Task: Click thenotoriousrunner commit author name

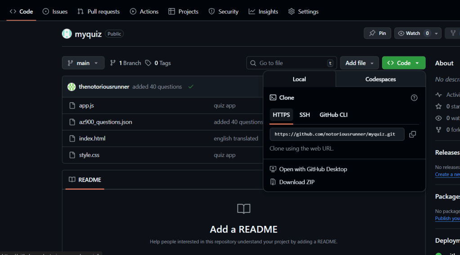Action: coord(104,86)
